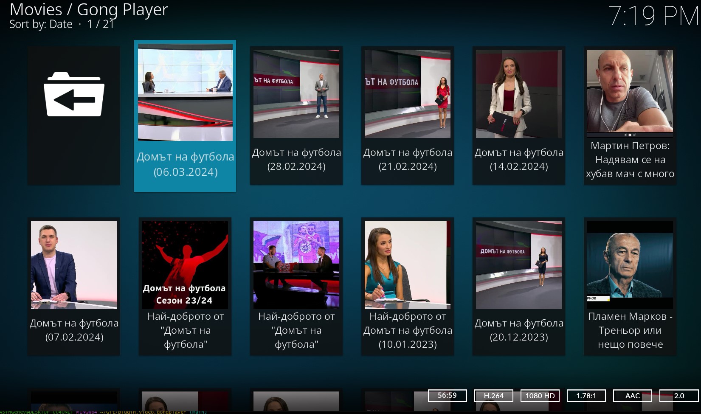The image size is (701, 414).
Task: Open Домът на футбола (14.02.2024) thumbnail
Action: [x=519, y=94]
